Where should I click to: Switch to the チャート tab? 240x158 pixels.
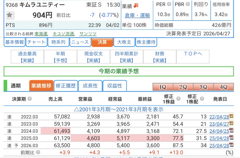[36, 42]
